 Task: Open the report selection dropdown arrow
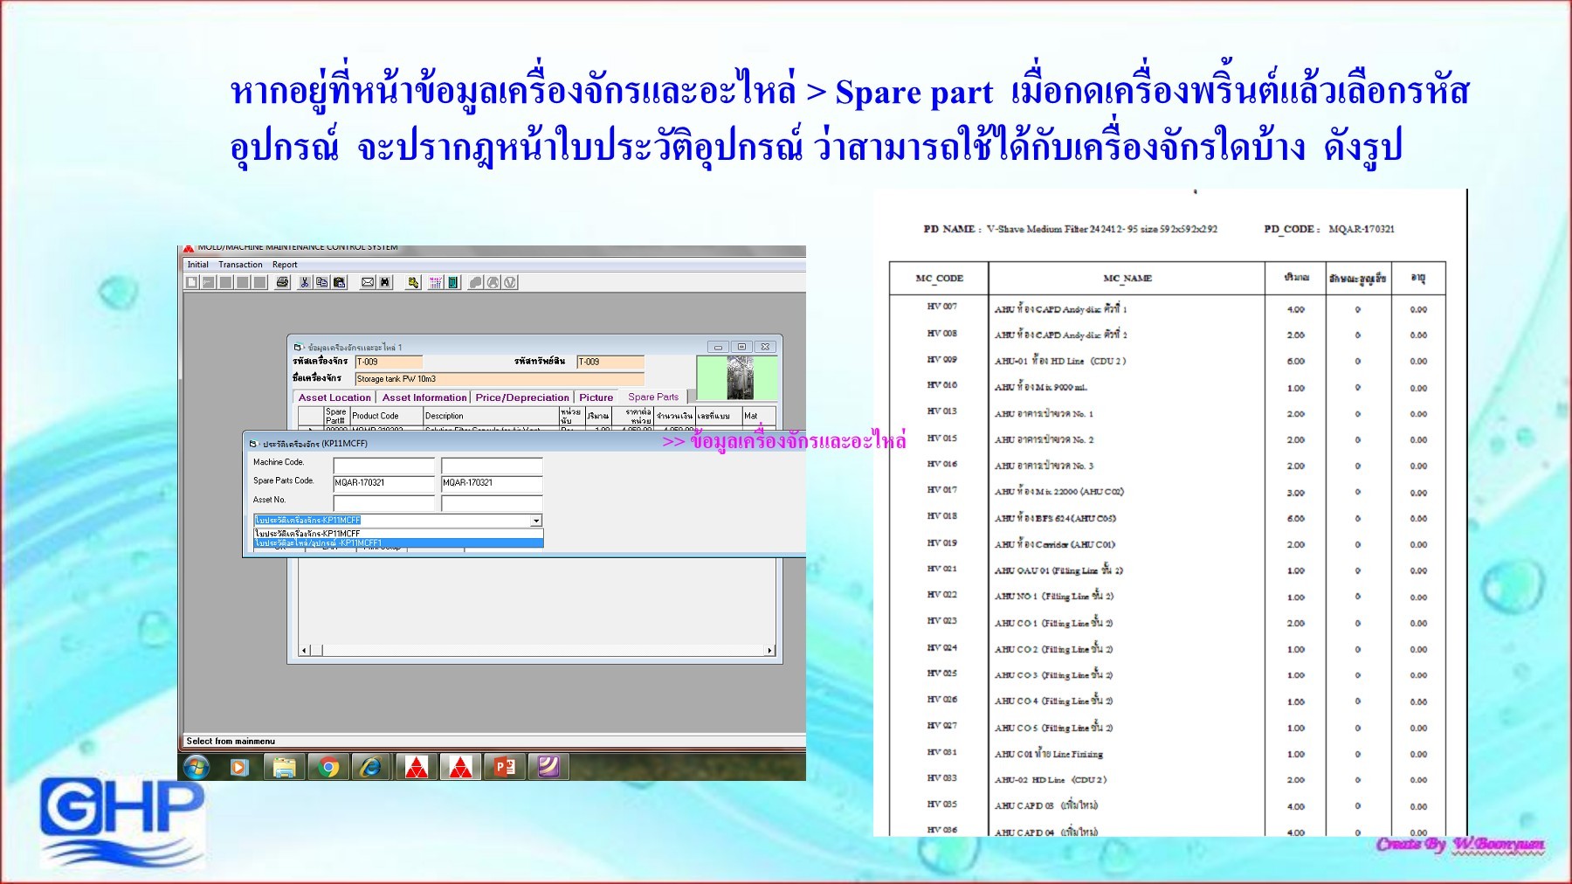pos(534,520)
